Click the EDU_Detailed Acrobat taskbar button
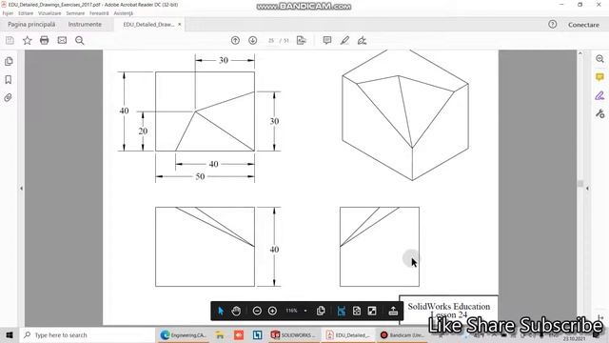Image resolution: width=609 pixels, height=343 pixels. (348, 334)
